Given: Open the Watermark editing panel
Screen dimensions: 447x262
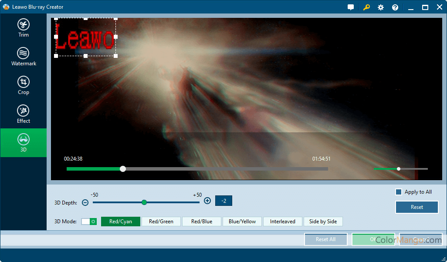Looking at the screenshot, I should click(24, 57).
